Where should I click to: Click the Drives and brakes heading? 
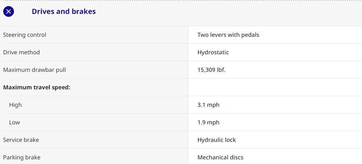(64, 11)
